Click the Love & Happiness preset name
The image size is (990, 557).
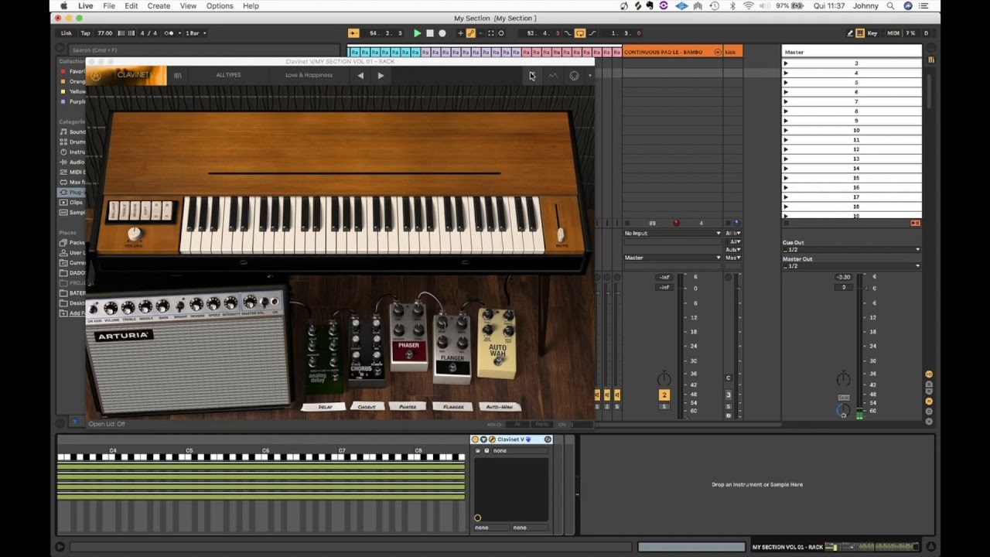(309, 75)
